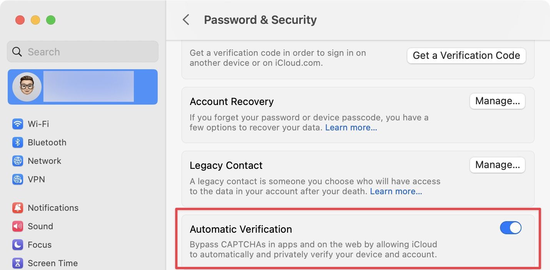Select the Bluetooth sidebar icon

click(x=18, y=142)
